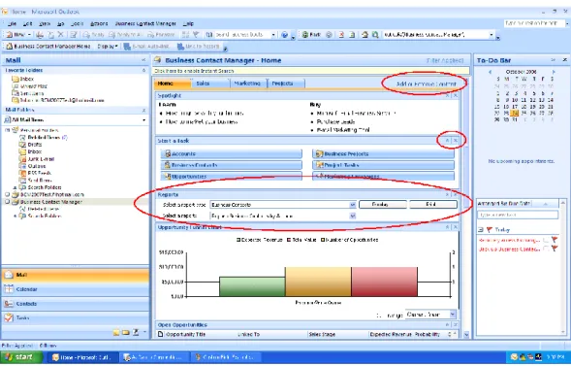Open the Help menu
571x366 pixels.
click(x=188, y=23)
